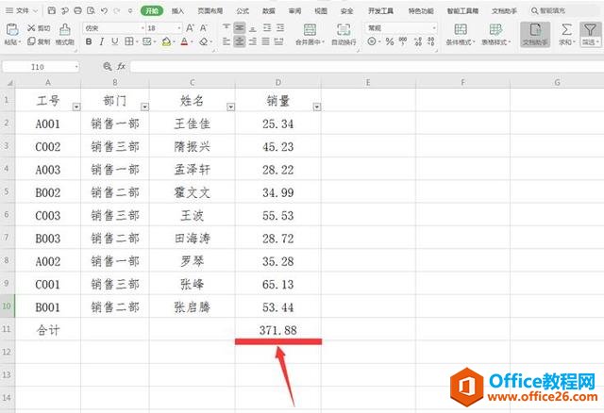
Task: Select the total cell showing 371.88
Action: (x=277, y=329)
